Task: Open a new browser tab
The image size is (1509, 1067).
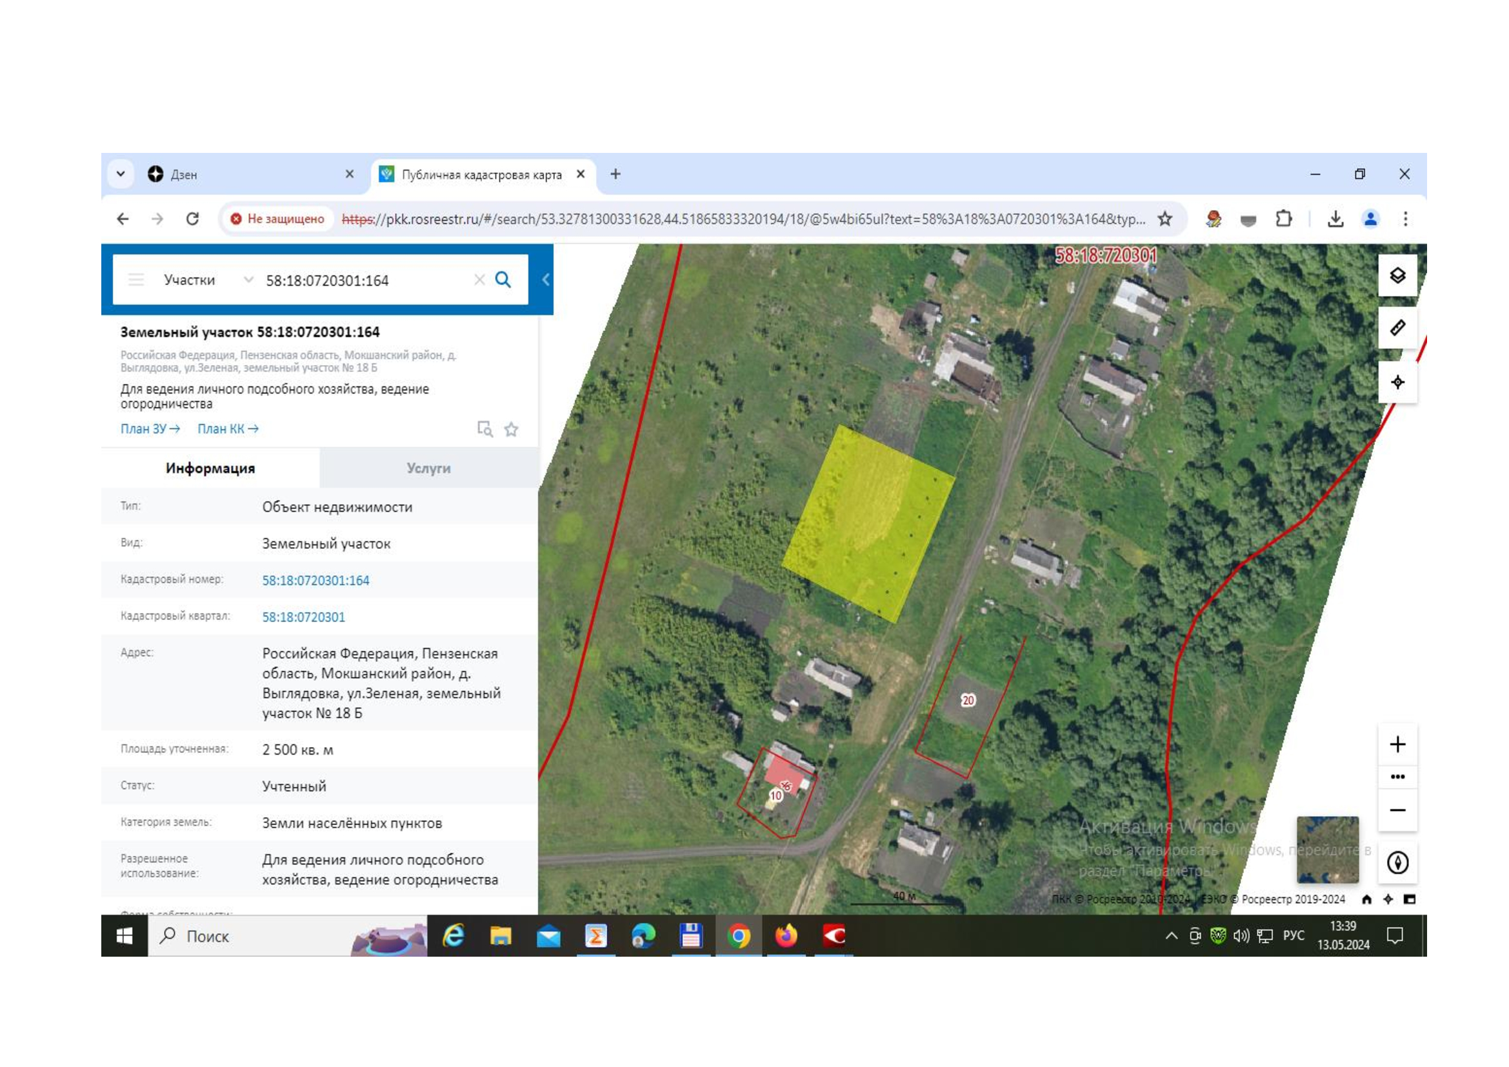Action: pos(615,174)
